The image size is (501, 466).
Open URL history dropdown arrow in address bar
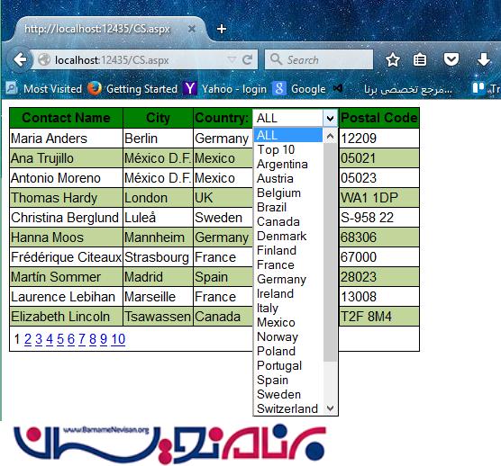point(232,59)
